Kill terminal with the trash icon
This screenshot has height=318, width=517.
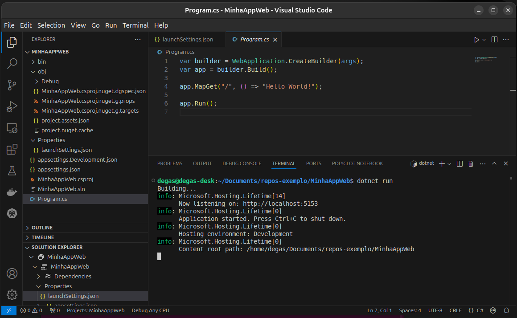tap(471, 163)
